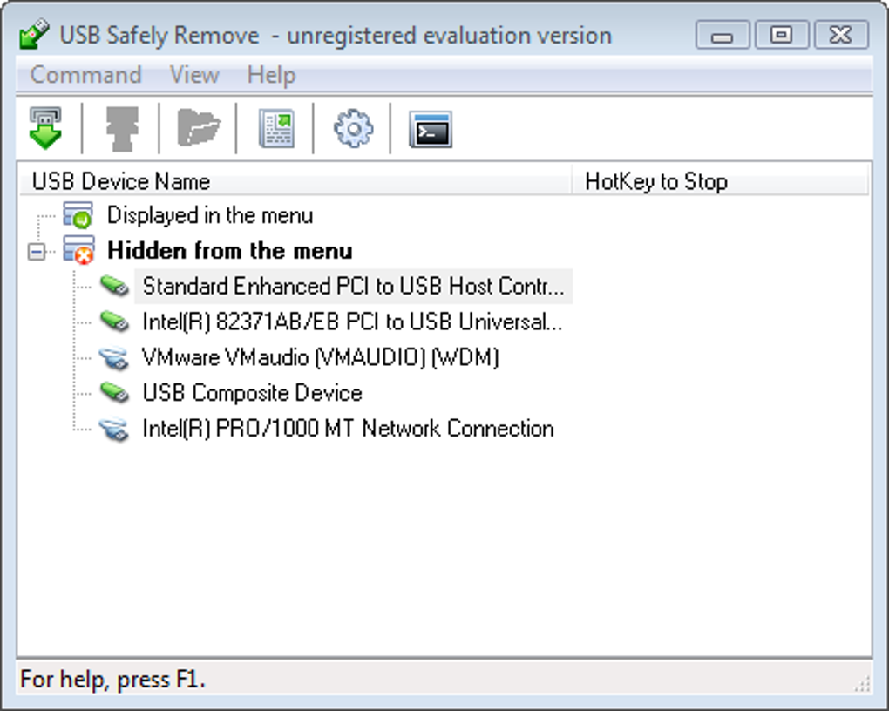Click the Hidden from the menu group icon

[x=78, y=251]
